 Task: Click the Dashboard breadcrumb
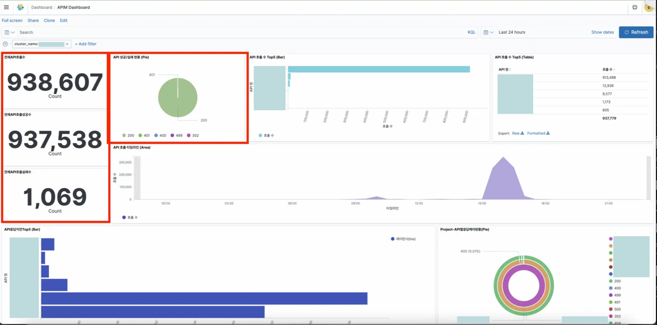[41, 7]
